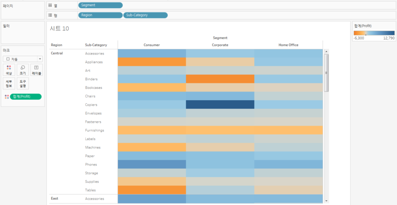Click the Fasteners row label
Image resolution: width=397 pixels, height=205 pixels.
(x=93, y=122)
